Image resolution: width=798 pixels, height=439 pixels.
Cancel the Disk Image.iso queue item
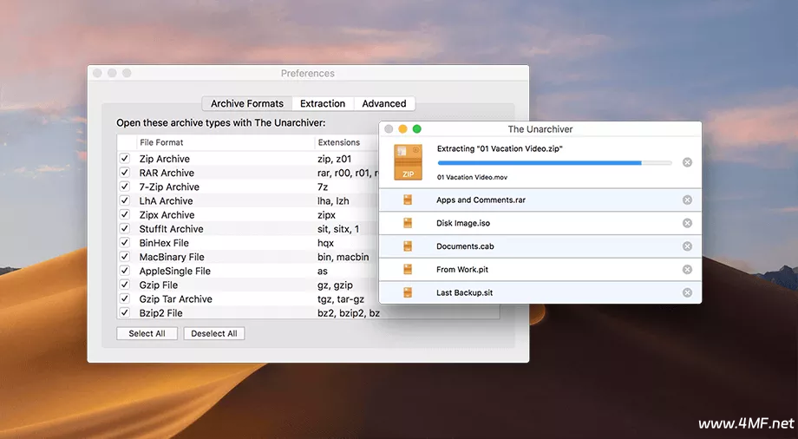click(687, 223)
